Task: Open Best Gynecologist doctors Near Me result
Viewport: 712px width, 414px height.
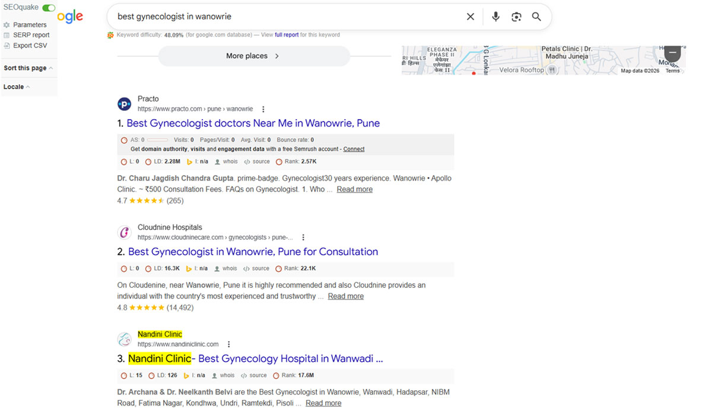Action: pyautogui.click(x=253, y=123)
